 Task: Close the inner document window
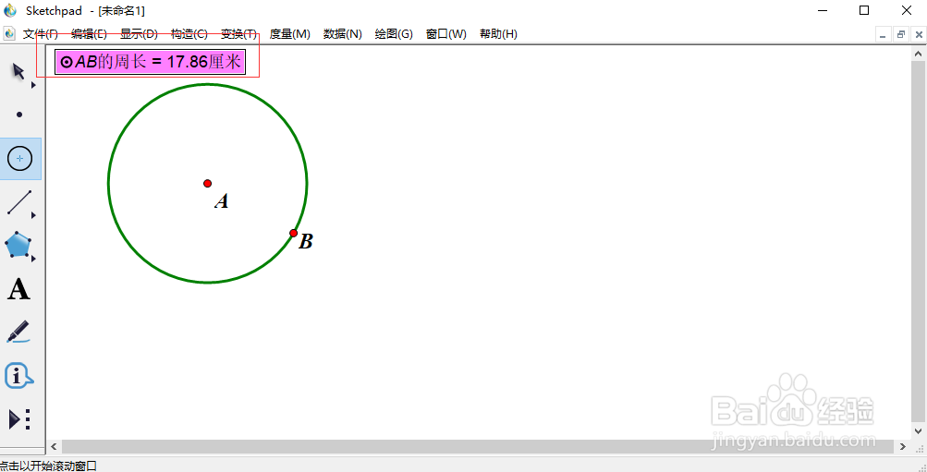click(919, 35)
